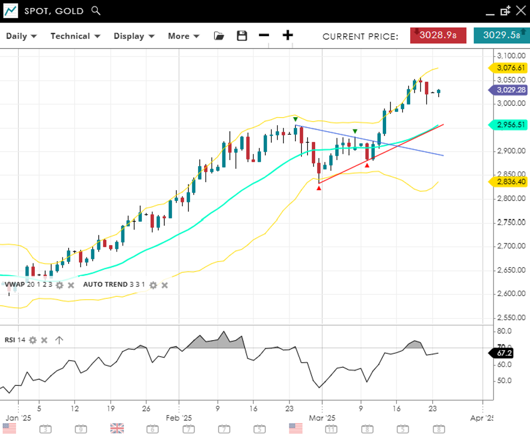
Task: Open AUTO TREND settings gear
Action: coord(153,285)
